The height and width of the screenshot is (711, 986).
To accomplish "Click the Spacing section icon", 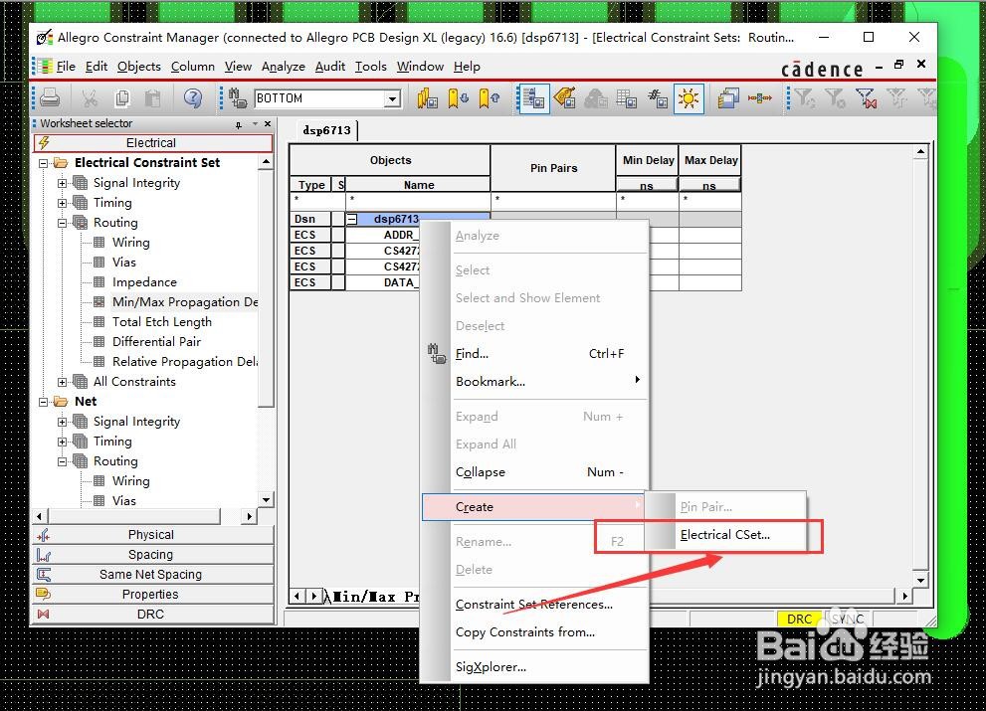I will (x=44, y=555).
